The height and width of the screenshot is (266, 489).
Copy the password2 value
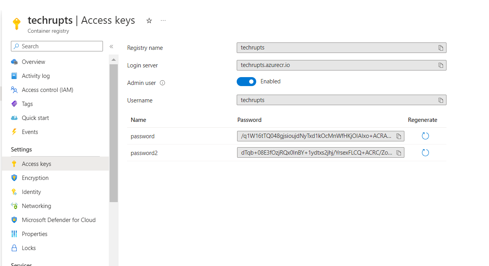399,153
